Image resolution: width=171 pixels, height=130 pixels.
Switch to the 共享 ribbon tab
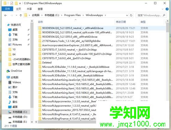tap(29, 9)
